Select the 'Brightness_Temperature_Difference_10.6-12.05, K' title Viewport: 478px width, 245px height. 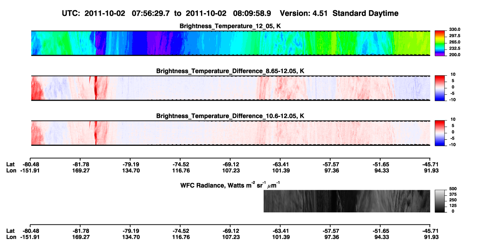coord(231,116)
